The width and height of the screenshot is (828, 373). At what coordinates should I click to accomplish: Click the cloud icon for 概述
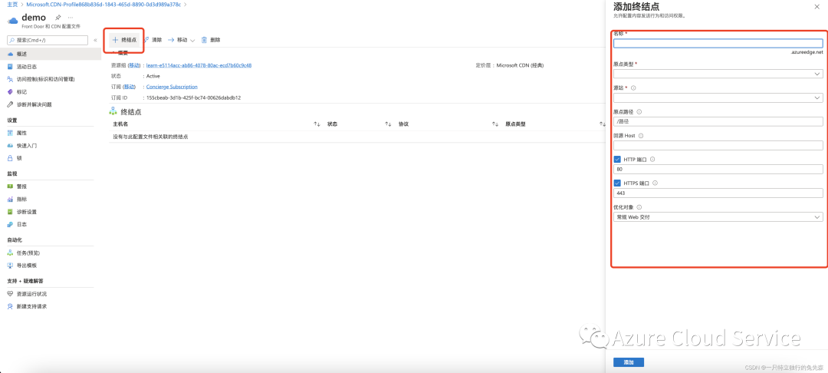click(x=11, y=54)
